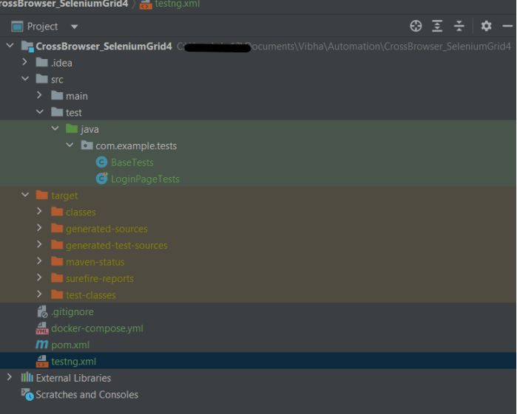Click the project path text after root name
The image size is (517, 414).
(x=344, y=46)
